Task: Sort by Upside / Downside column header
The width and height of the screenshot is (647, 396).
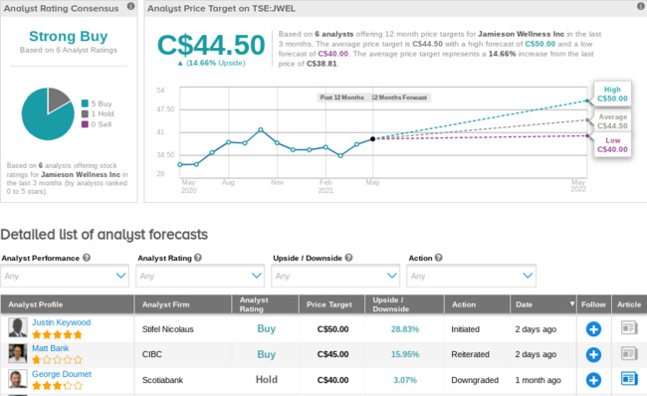Action: 391,304
